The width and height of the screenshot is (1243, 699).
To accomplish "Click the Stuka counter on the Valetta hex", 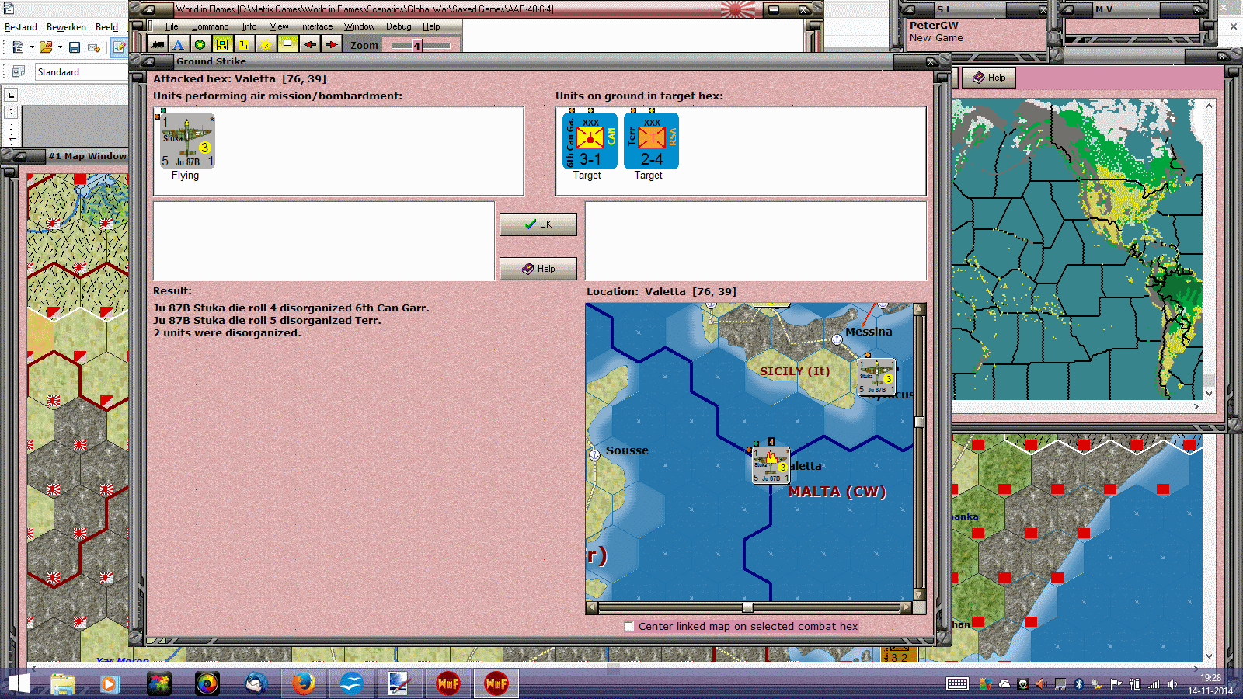I will [771, 465].
